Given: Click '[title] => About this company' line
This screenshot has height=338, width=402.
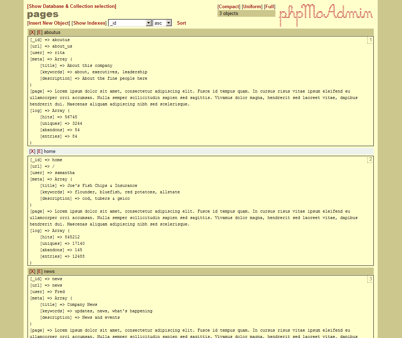Looking at the screenshot, I should (76, 65).
